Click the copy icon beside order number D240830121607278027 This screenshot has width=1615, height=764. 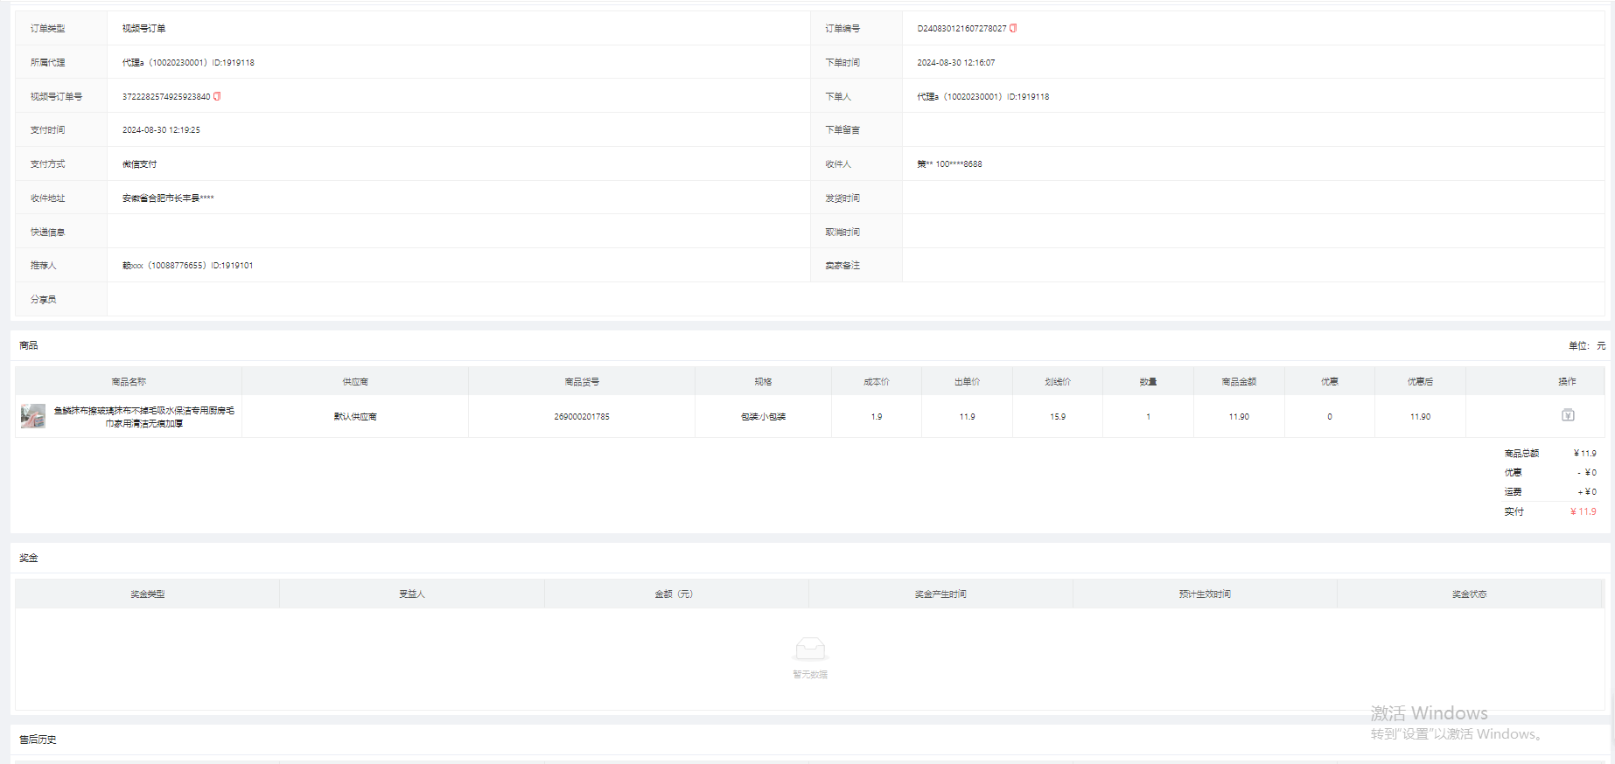pyautogui.click(x=1013, y=28)
